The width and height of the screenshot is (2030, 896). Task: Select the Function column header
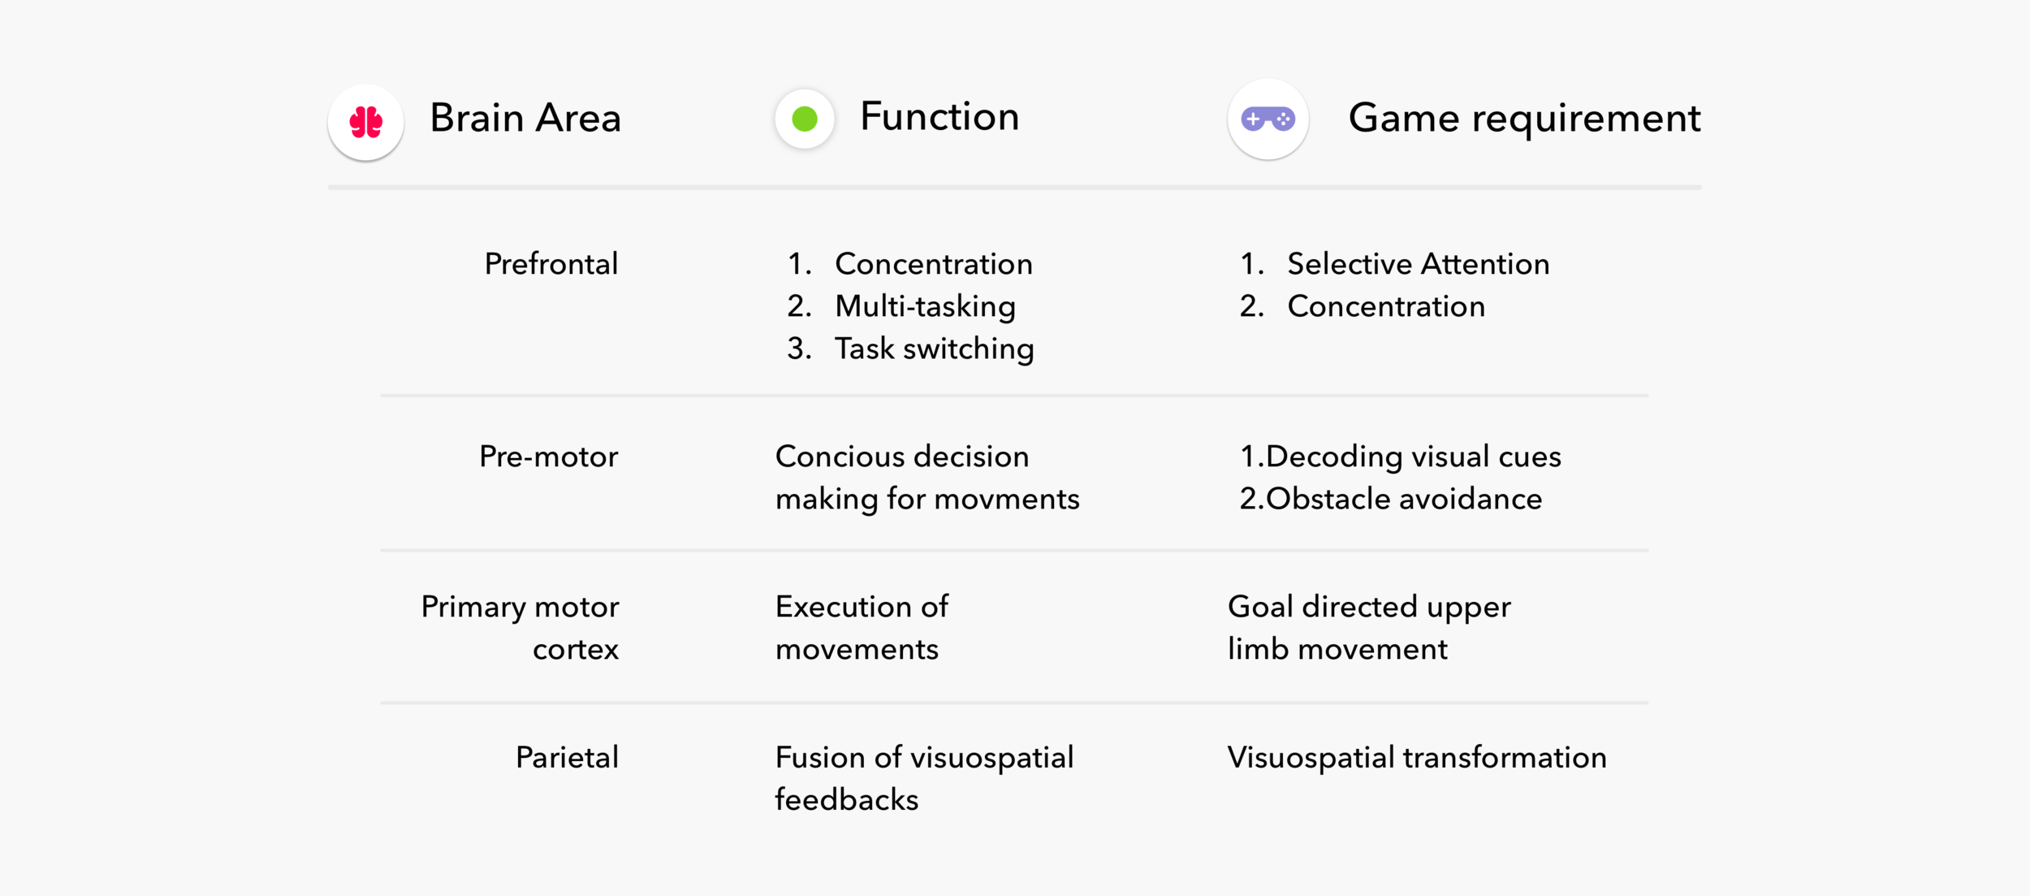tap(939, 116)
